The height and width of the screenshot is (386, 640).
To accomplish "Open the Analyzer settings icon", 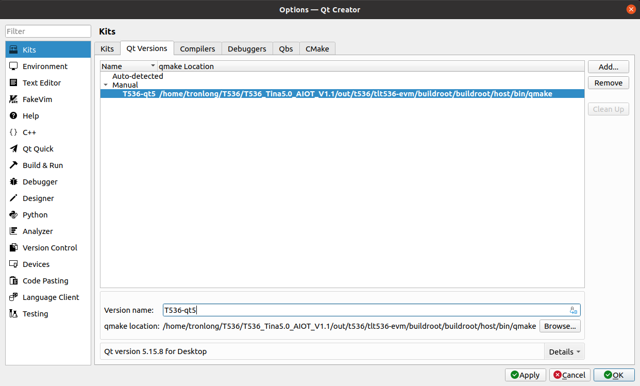I will click(14, 231).
